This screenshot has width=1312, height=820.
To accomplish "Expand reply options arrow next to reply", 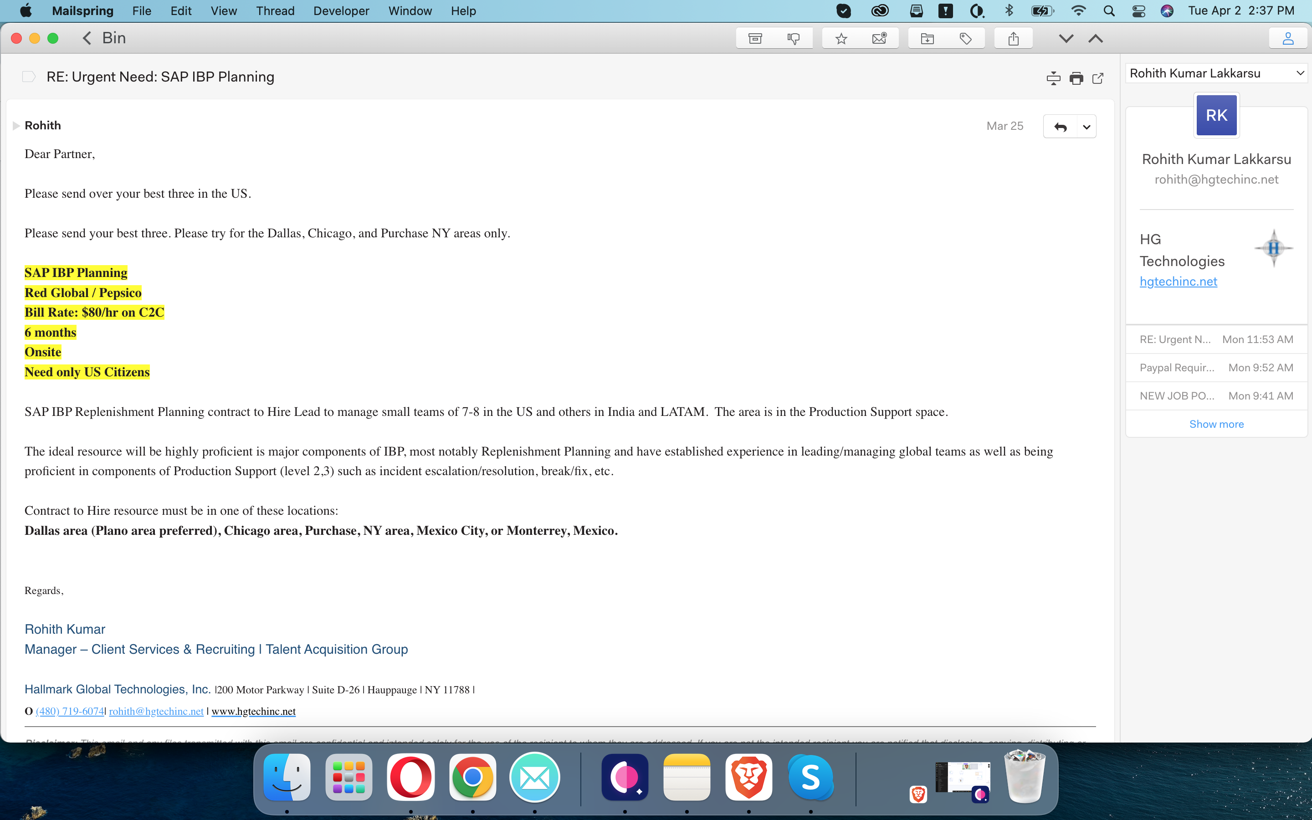I will coord(1086,127).
